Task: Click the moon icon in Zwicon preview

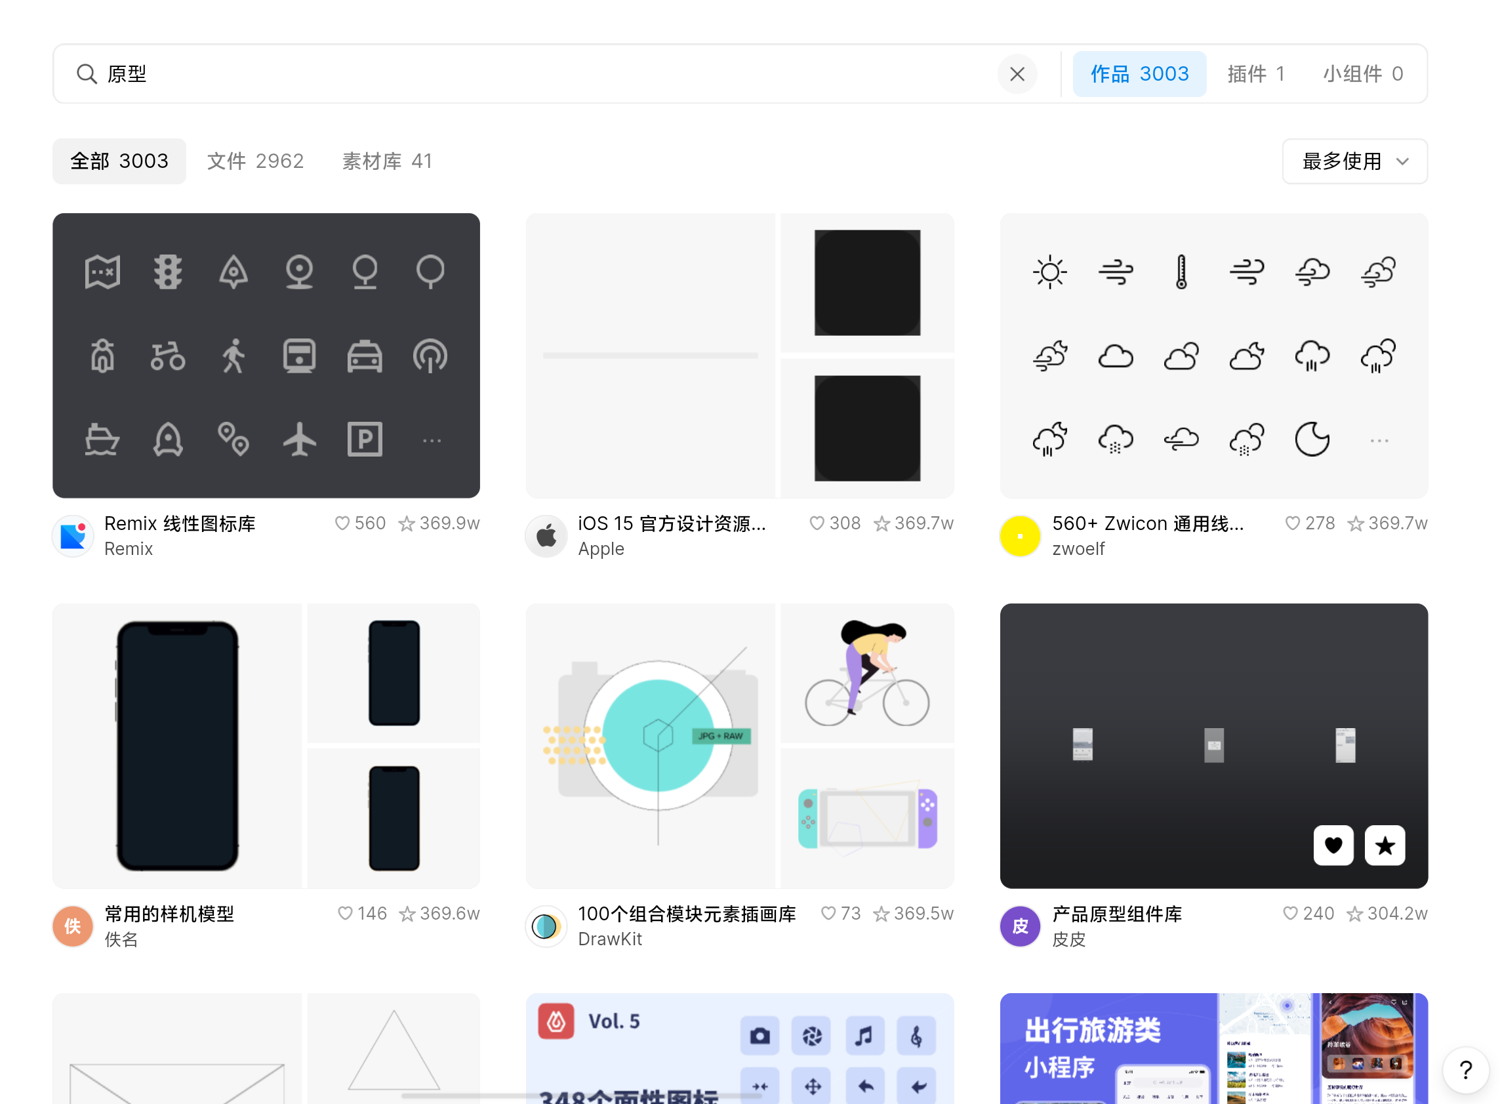Action: [x=1312, y=439]
